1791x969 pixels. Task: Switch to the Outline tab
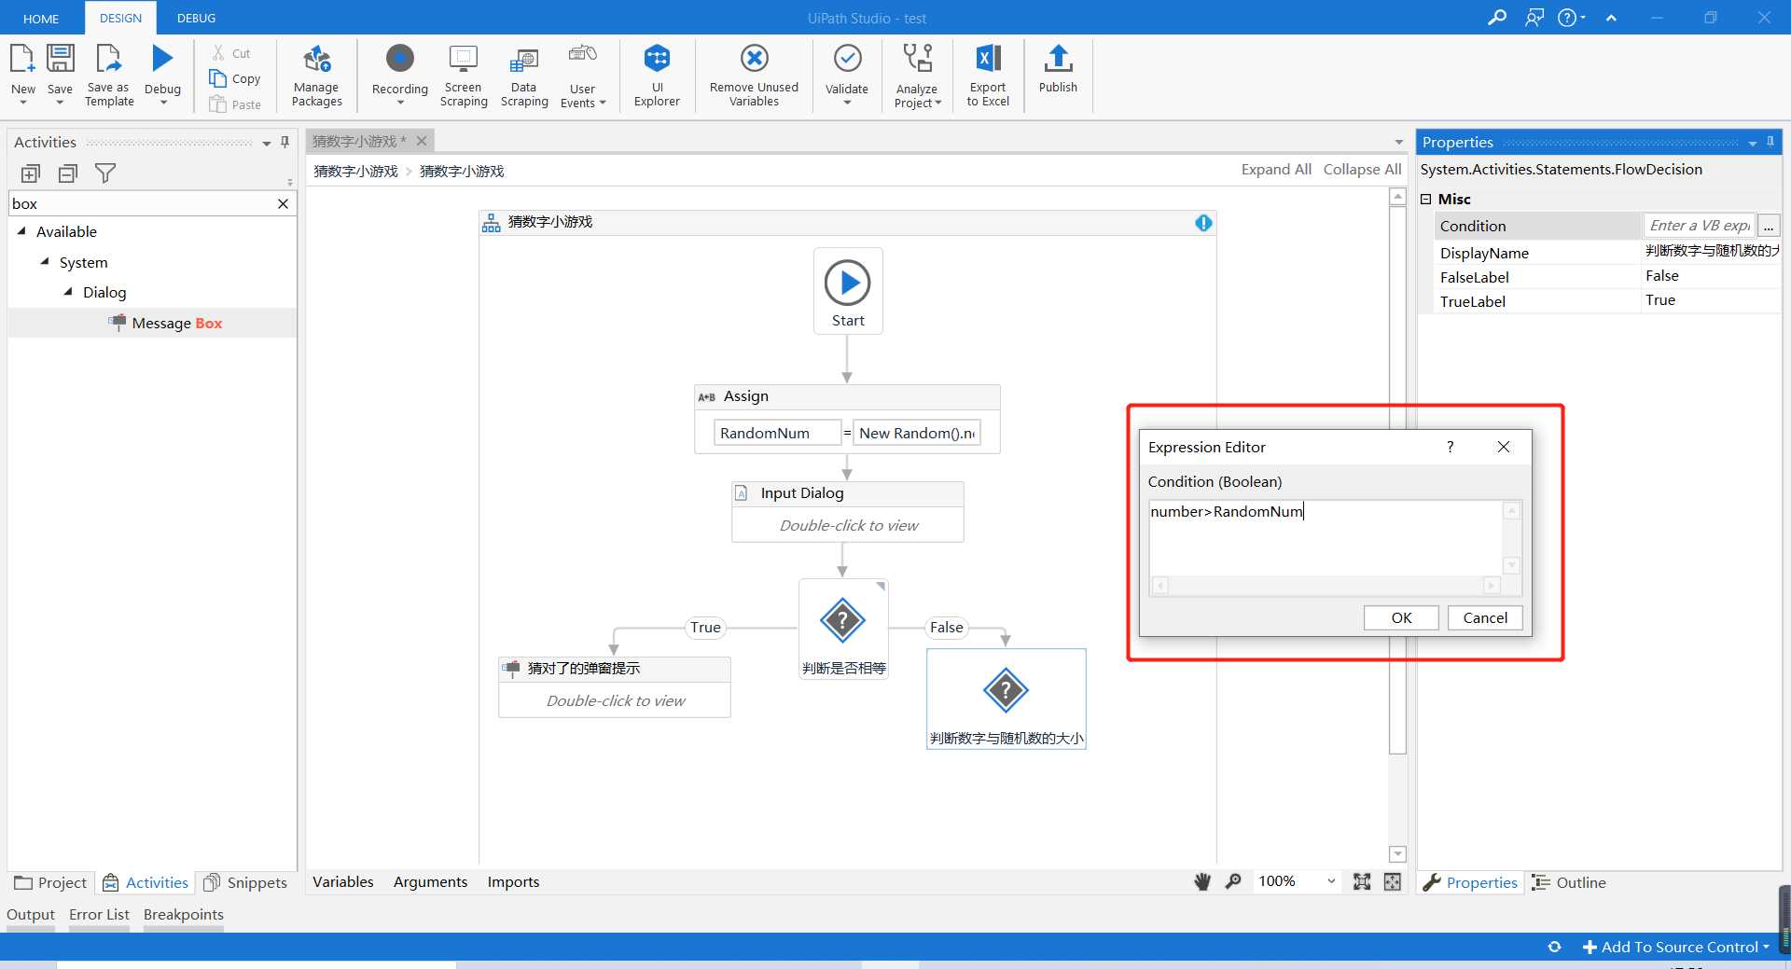[x=1569, y=882]
